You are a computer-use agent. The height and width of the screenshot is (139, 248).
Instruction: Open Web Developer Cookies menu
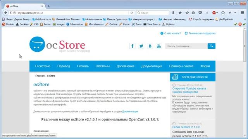tap(22, 24)
